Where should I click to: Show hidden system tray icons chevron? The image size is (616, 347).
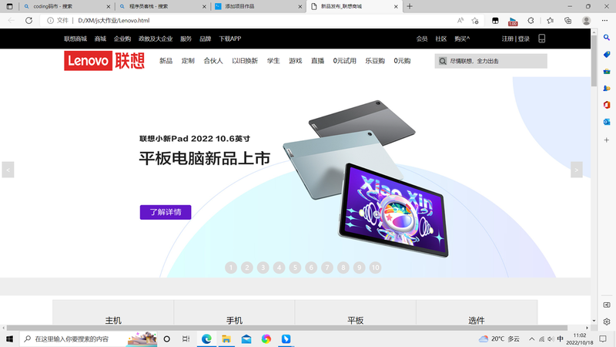(x=531, y=339)
